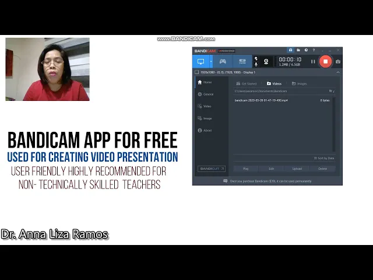The height and width of the screenshot is (280, 373).
Task: Collapse panel with chevron up arrow
Action: (338, 72)
